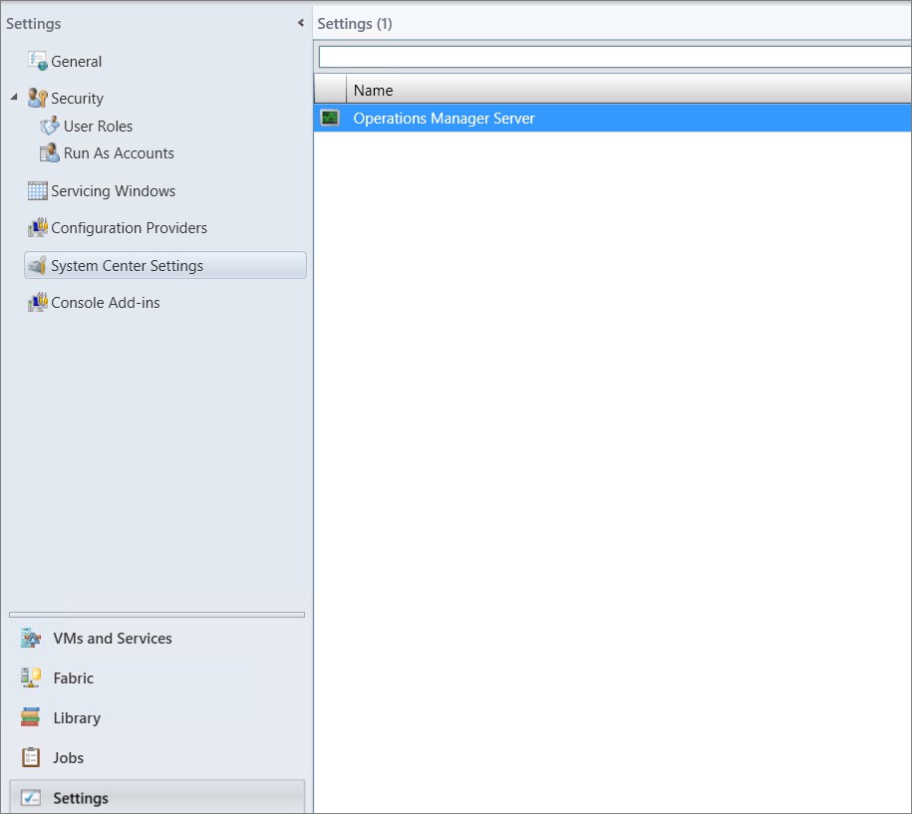Select the Security node label
Viewport: 912px width, 814px height.
click(78, 99)
